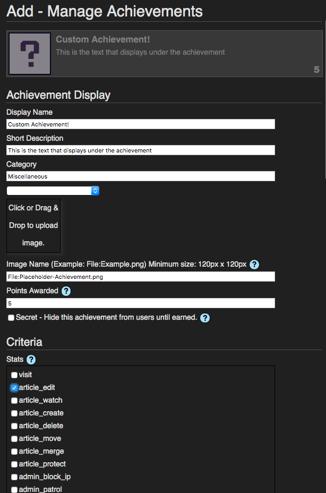Click the image upload drop zone
This screenshot has width=326, height=493.
click(33, 226)
